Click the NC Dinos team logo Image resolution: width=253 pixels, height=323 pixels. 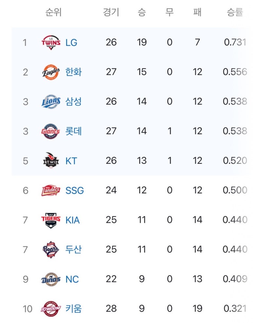click(x=51, y=279)
